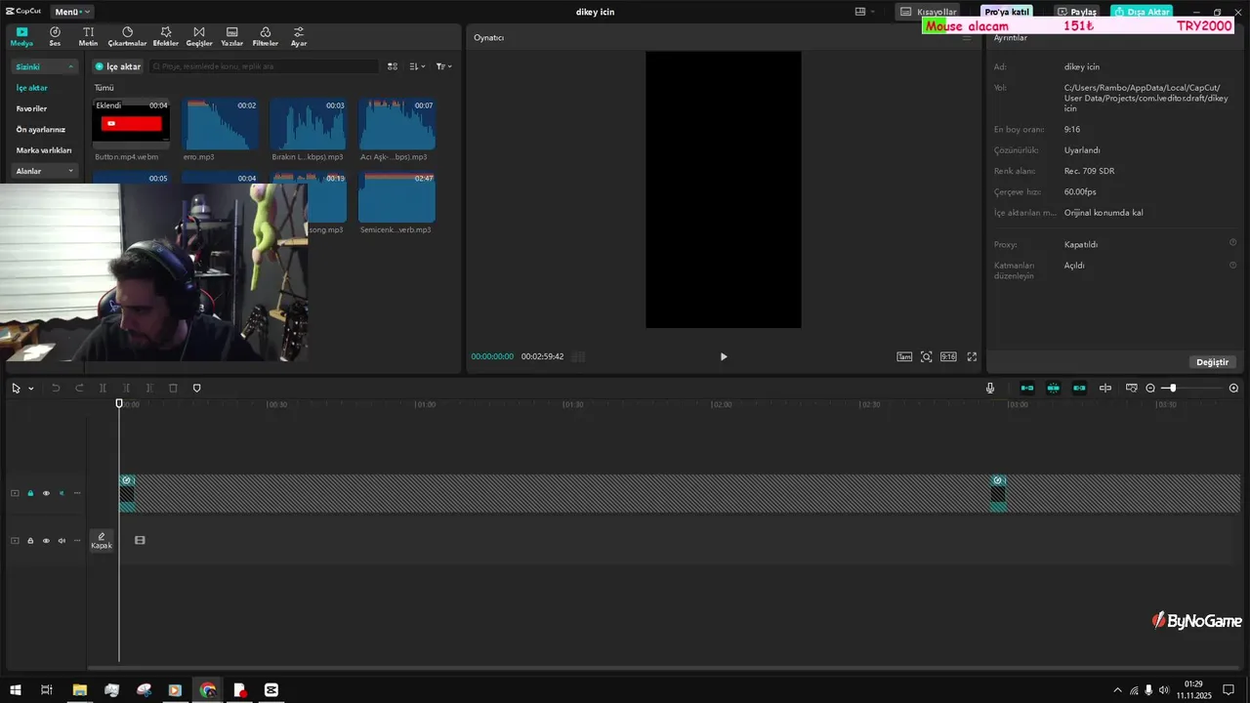Open Ön ayarlarınız in sidebar

pyautogui.click(x=41, y=129)
